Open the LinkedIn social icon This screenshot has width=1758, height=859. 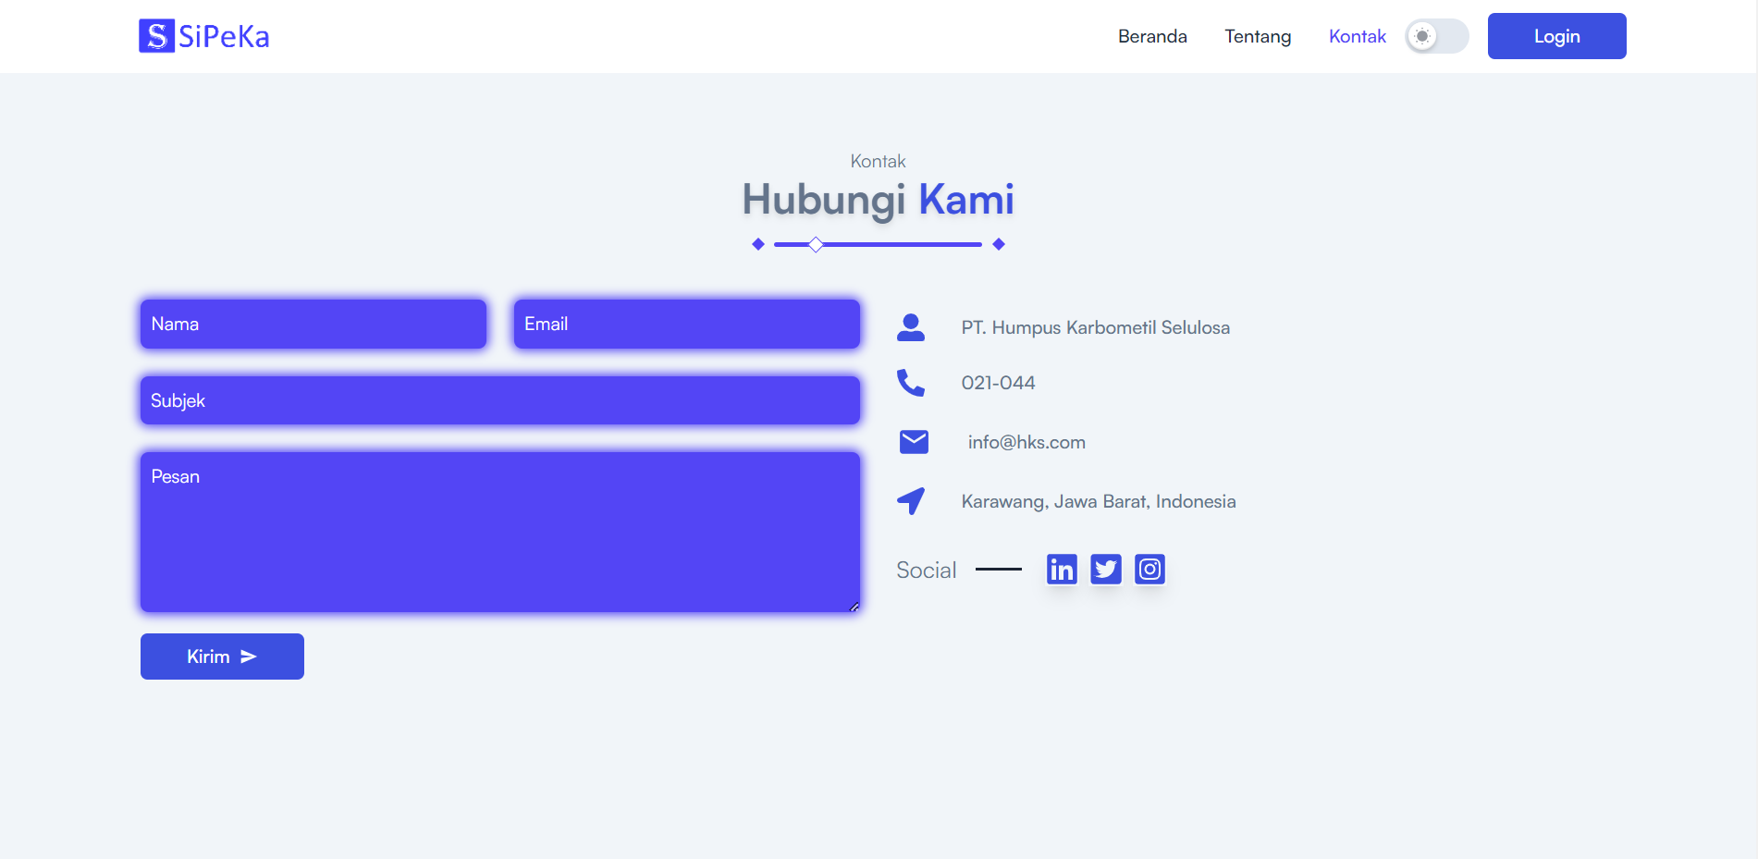click(1061, 569)
